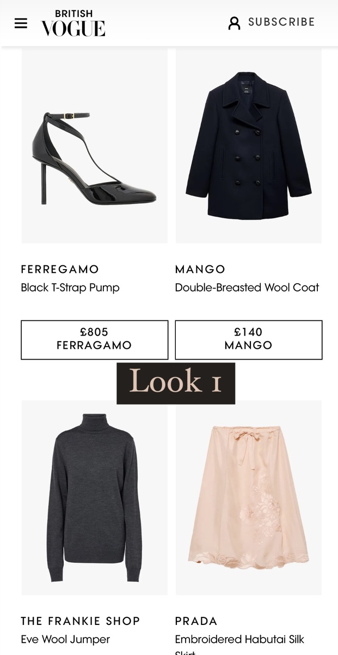338x655 pixels.
Task: Open the Eve Wool Jumper title
Action: [65, 639]
